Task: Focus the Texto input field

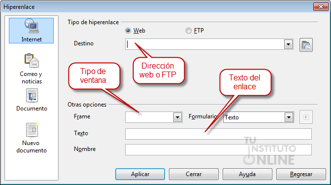Action: 218,134
